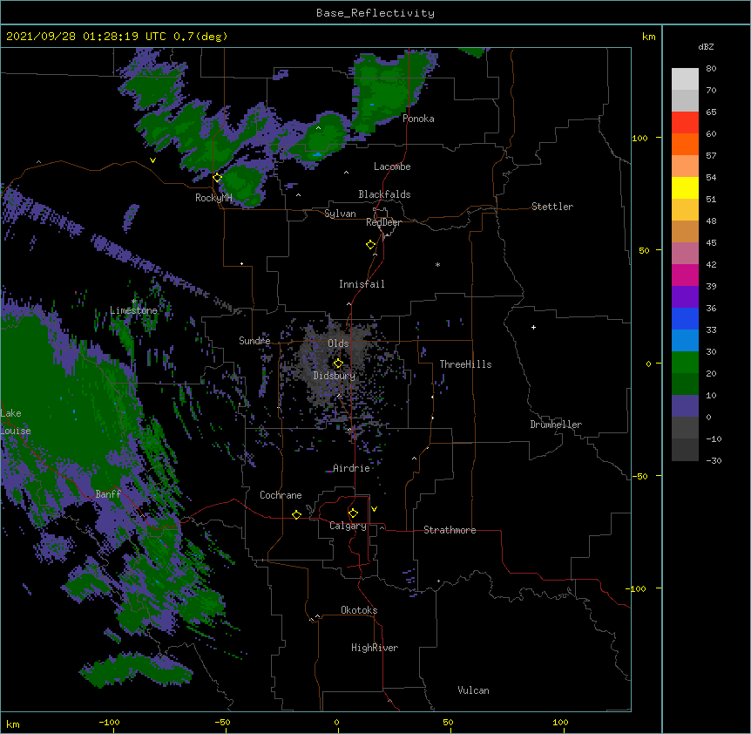The image size is (751, 734).
Task: Select the HighRiver city label
Action: pos(375,648)
